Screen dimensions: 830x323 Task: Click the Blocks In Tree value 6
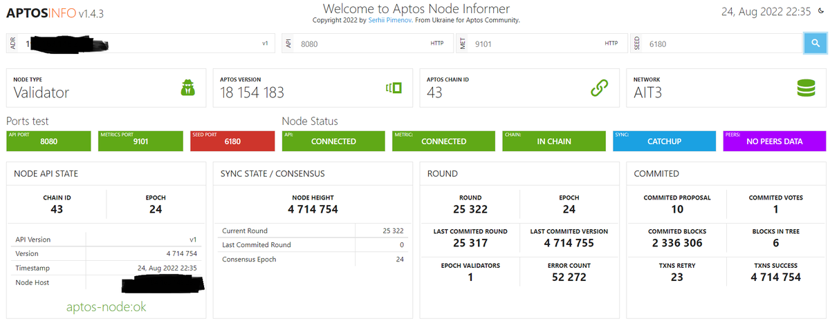[776, 243]
